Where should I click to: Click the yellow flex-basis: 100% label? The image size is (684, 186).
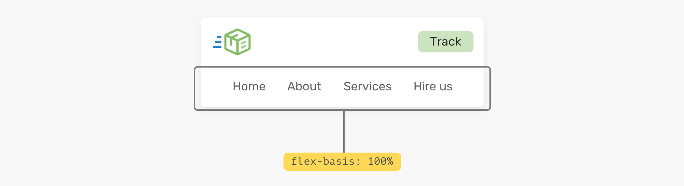click(342, 162)
